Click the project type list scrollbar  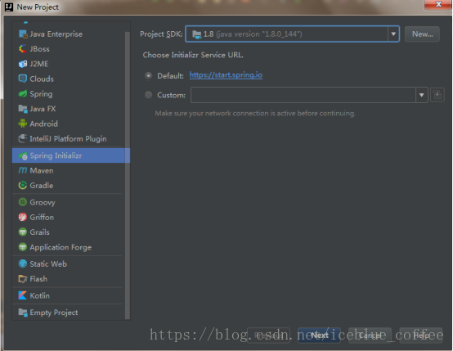pos(127,175)
